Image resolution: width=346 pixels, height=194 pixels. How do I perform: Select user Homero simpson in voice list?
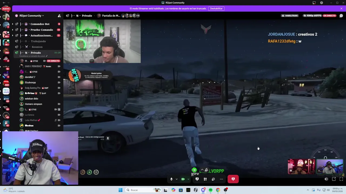click(x=40, y=104)
